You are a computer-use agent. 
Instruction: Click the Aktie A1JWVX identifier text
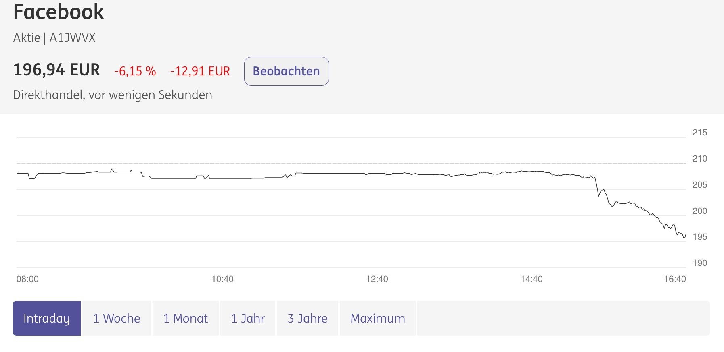tap(54, 38)
